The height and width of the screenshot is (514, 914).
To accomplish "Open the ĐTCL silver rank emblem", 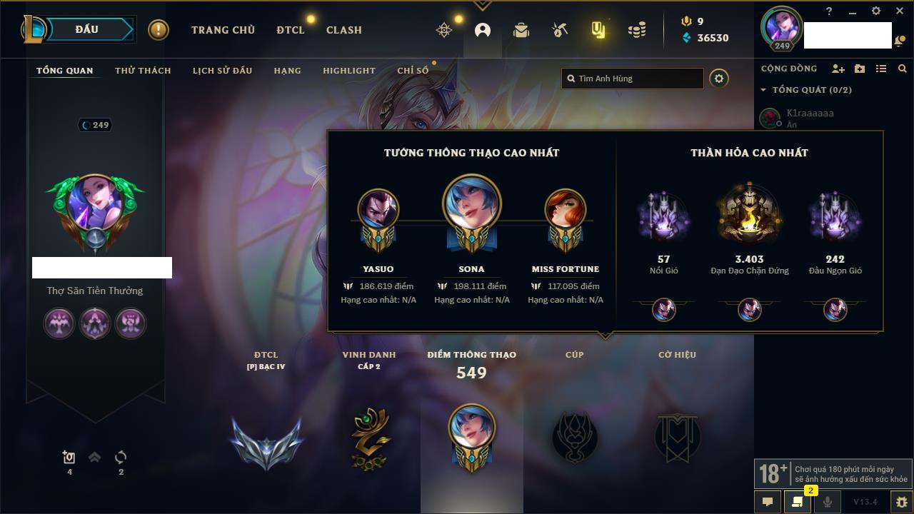I will coord(266,443).
